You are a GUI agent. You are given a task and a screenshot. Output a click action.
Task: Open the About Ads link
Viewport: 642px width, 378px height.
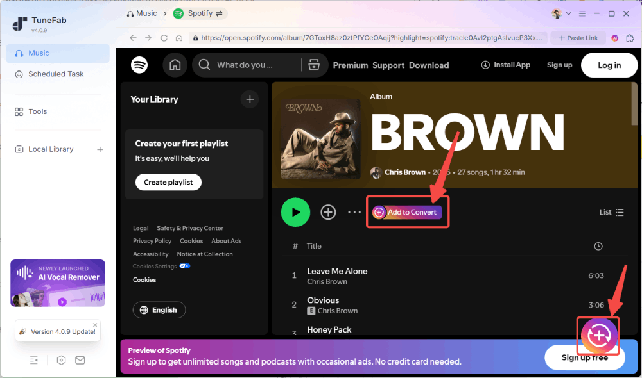(226, 241)
